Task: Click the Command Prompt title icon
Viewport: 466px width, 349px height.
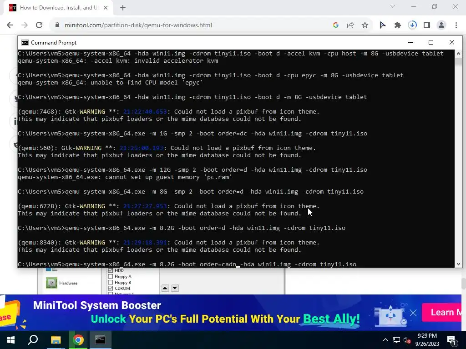Action: point(25,43)
